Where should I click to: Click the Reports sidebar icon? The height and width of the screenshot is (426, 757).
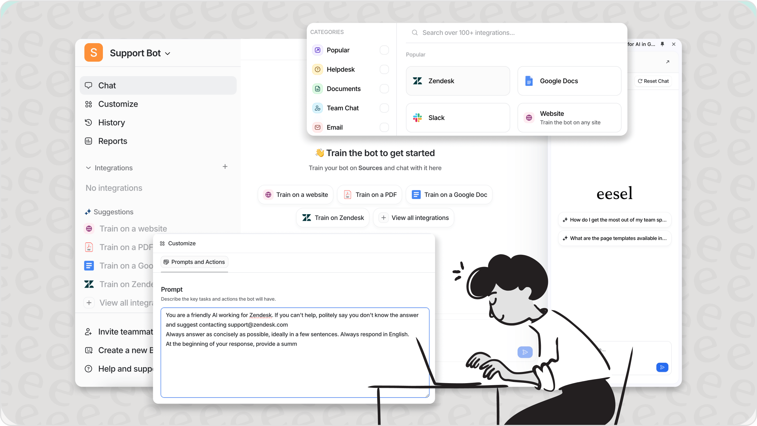pos(88,141)
